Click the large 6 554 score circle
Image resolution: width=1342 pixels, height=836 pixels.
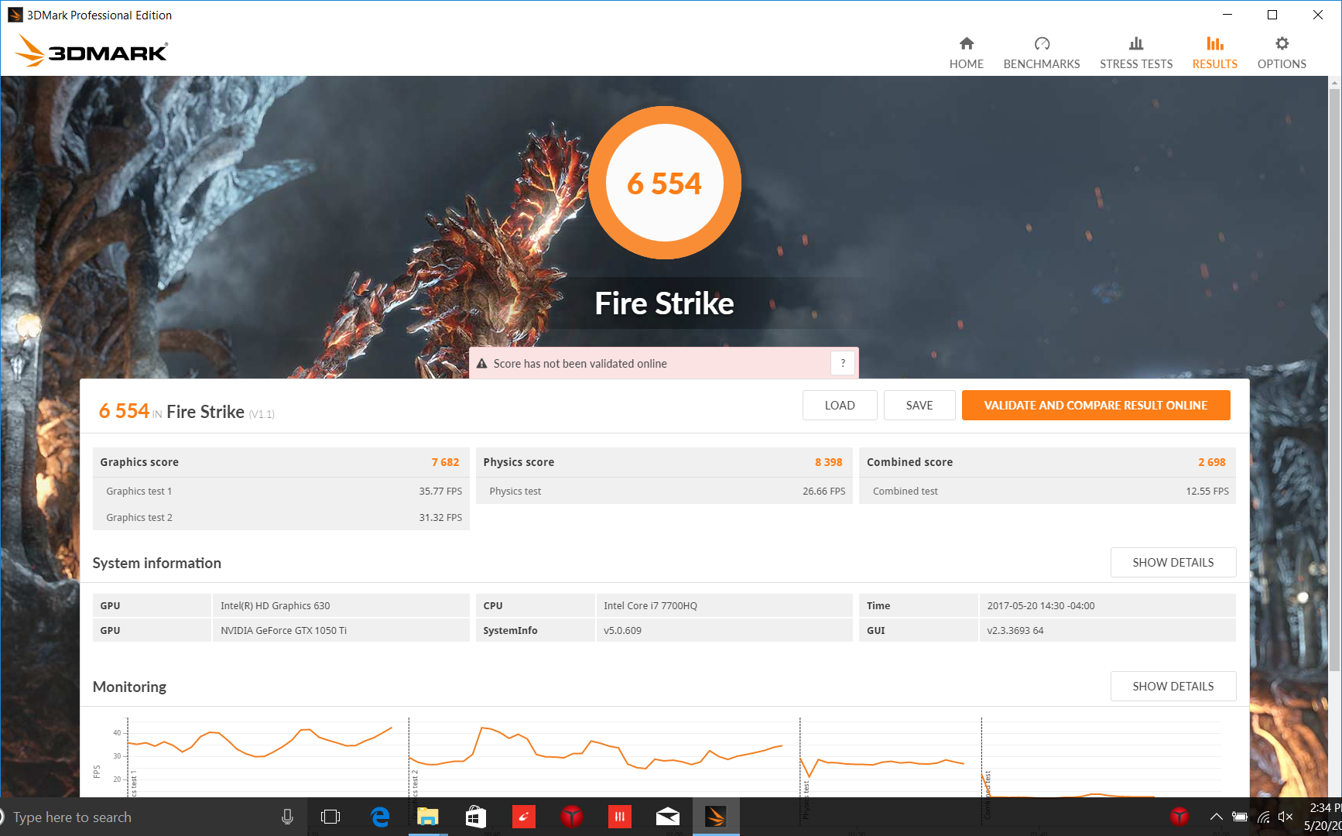[664, 183]
